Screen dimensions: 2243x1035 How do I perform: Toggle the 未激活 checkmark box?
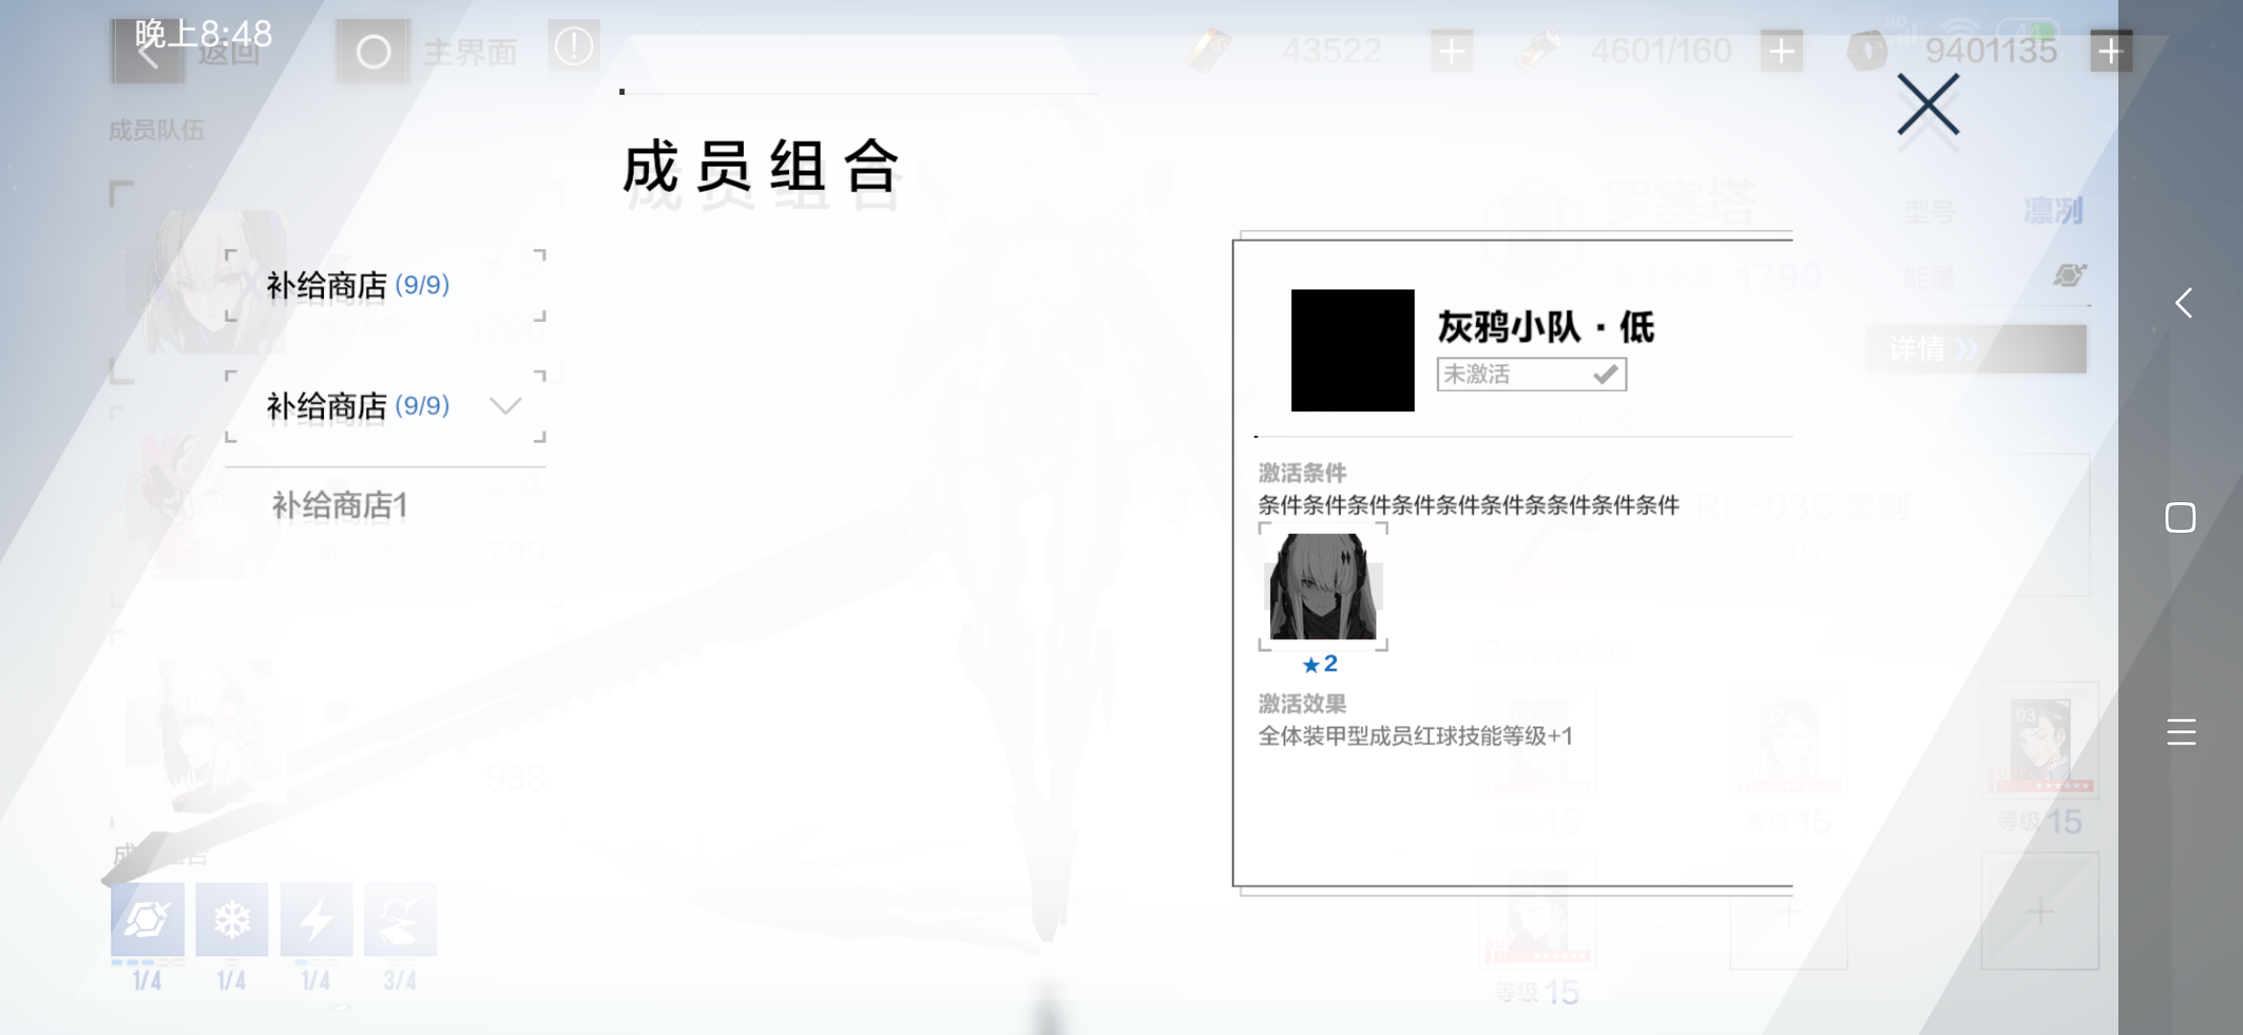pos(1531,374)
